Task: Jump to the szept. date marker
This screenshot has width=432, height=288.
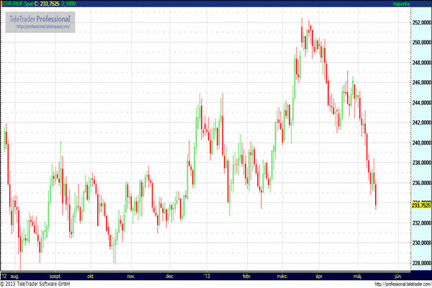Action: [55, 276]
